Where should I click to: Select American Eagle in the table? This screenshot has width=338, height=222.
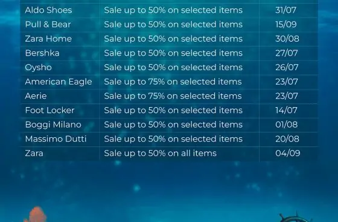pos(59,82)
